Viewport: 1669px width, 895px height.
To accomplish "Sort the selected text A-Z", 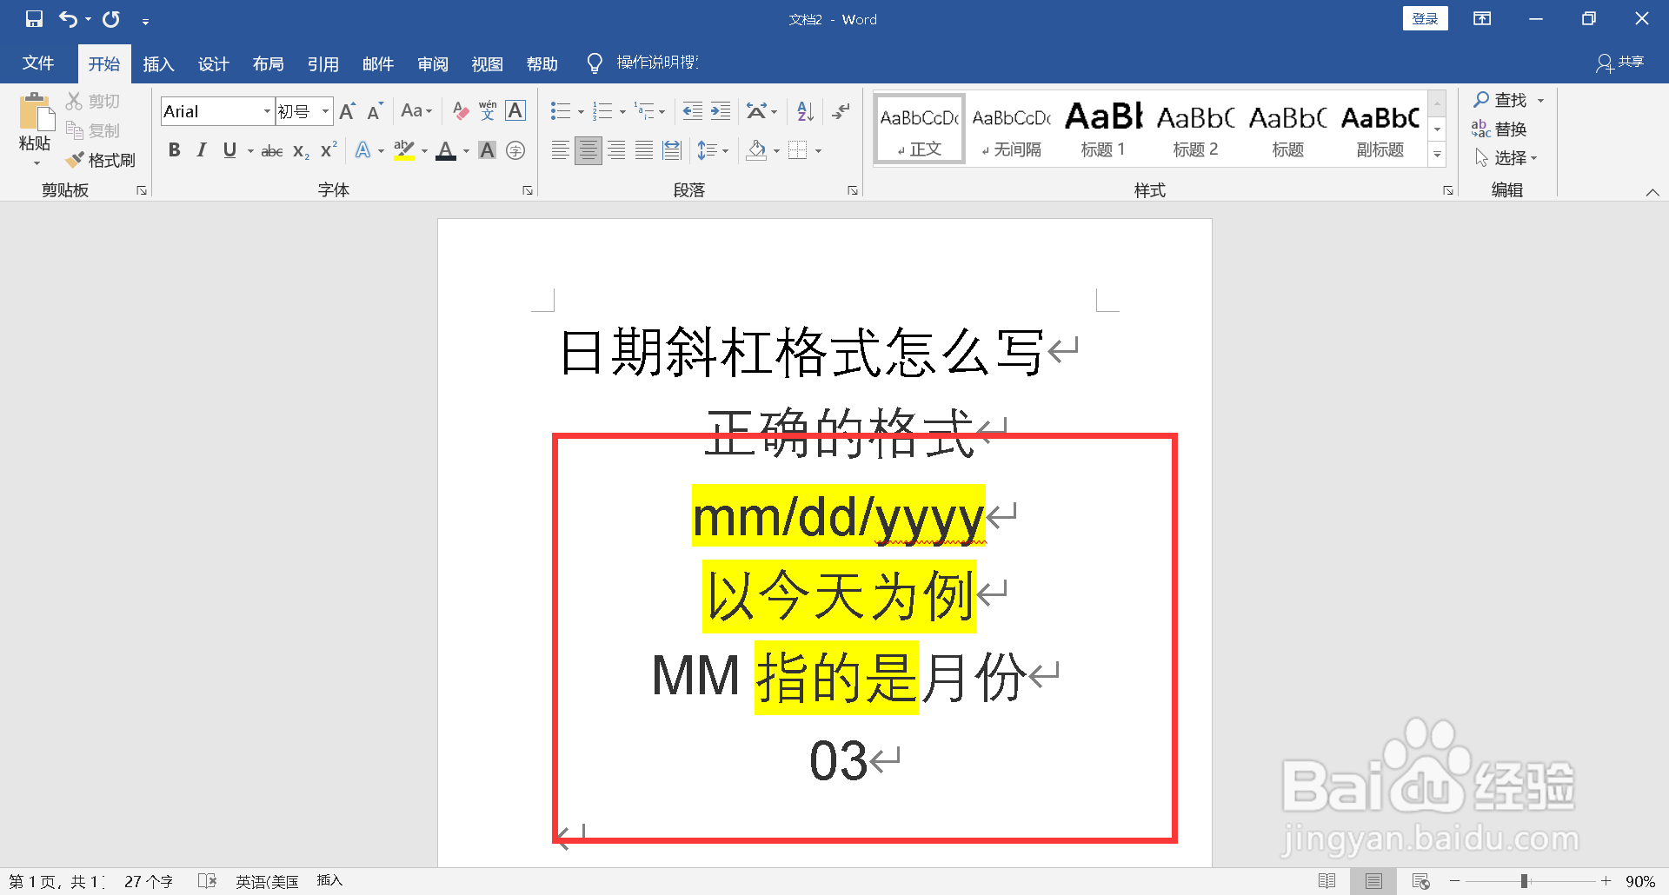I will [x=806, y=111].
